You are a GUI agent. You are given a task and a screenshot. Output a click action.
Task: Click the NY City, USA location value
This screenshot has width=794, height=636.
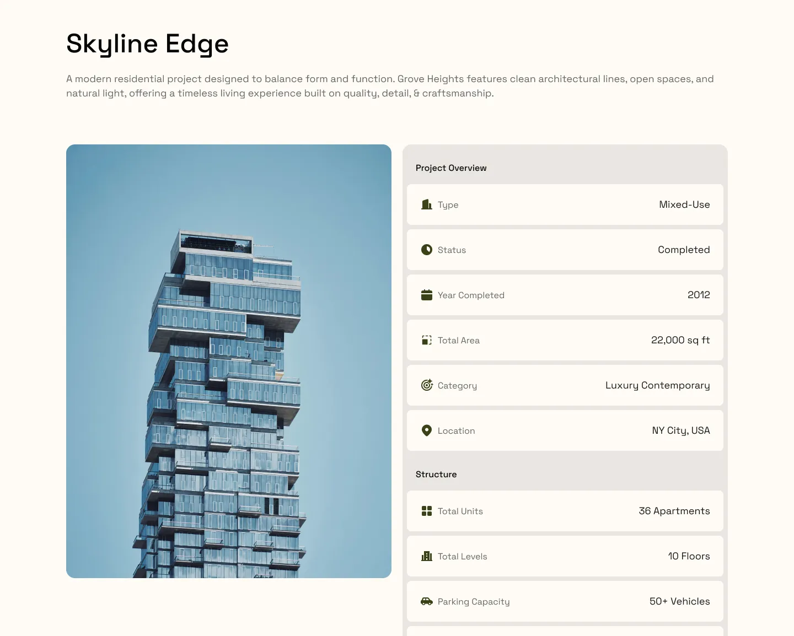(x=681, y=430)
